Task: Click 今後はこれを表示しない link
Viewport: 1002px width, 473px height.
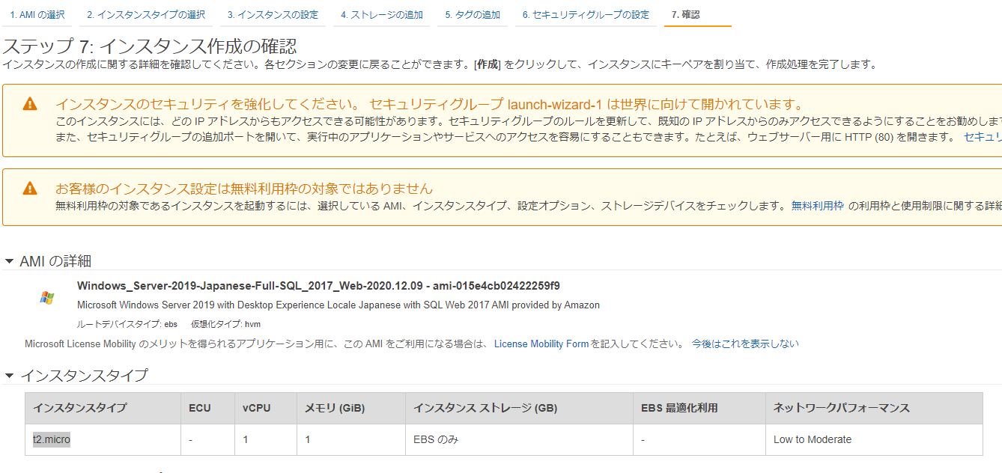Action: 745,344
